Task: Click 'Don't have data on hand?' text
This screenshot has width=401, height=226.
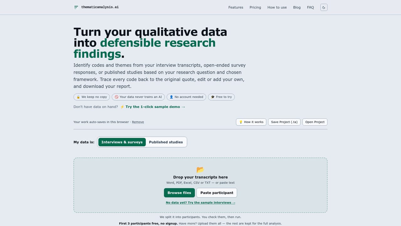Action: 96,107
